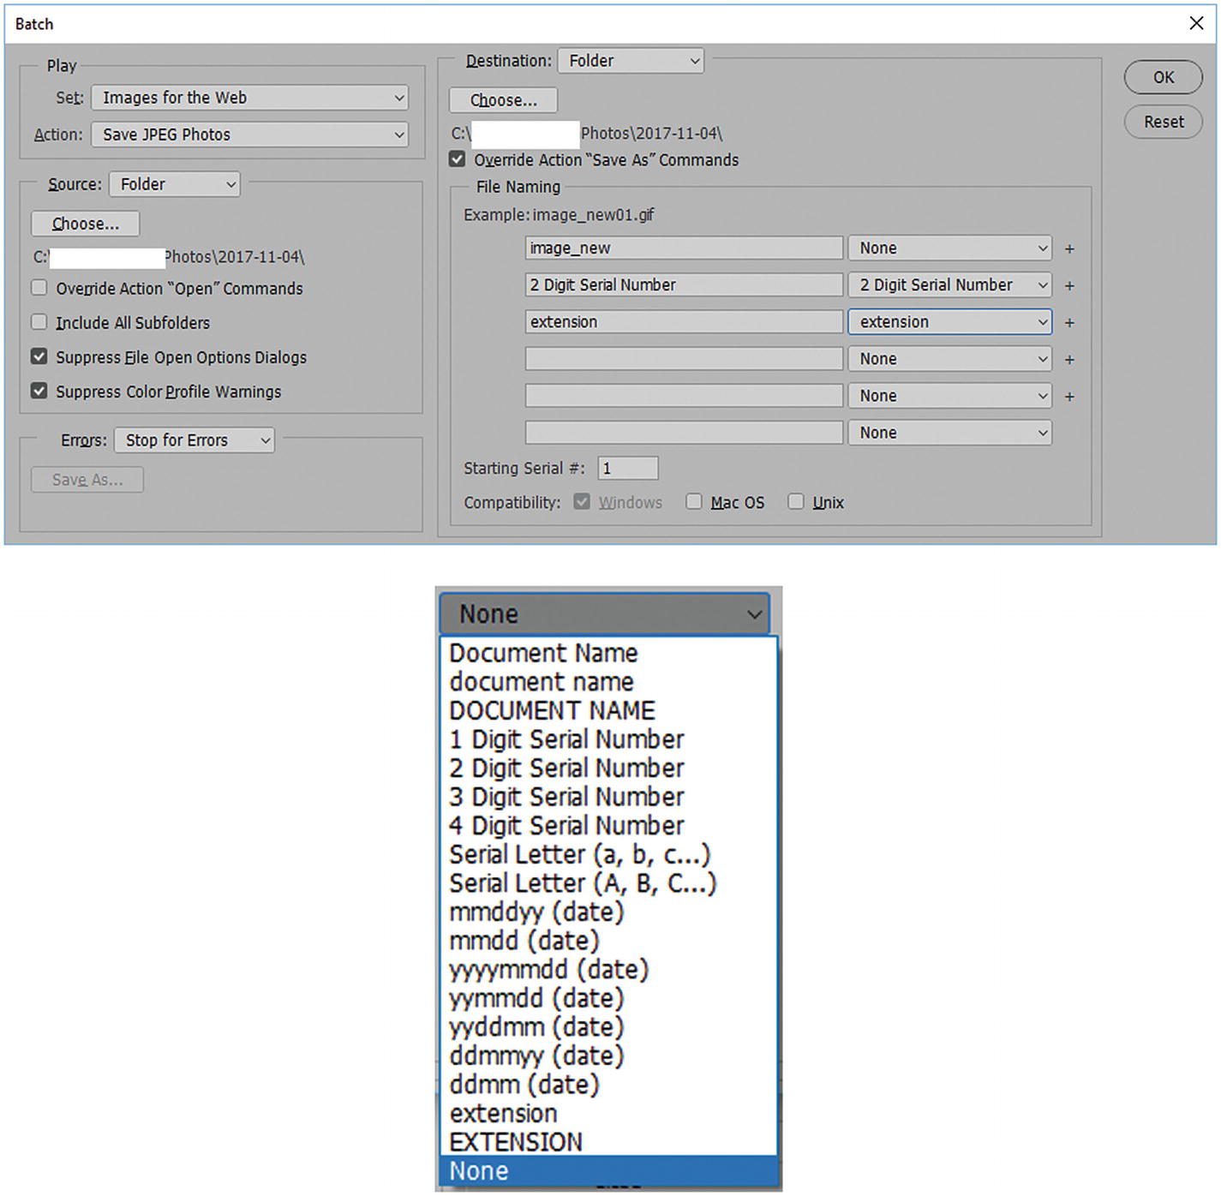Image resolution: width=1221 pixels, height=1196 pixels.
Task: Expand the Source dropdown
Action: 175,184
